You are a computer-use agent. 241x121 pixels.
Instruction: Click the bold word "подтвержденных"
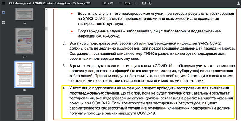click(x=86, y=93)
